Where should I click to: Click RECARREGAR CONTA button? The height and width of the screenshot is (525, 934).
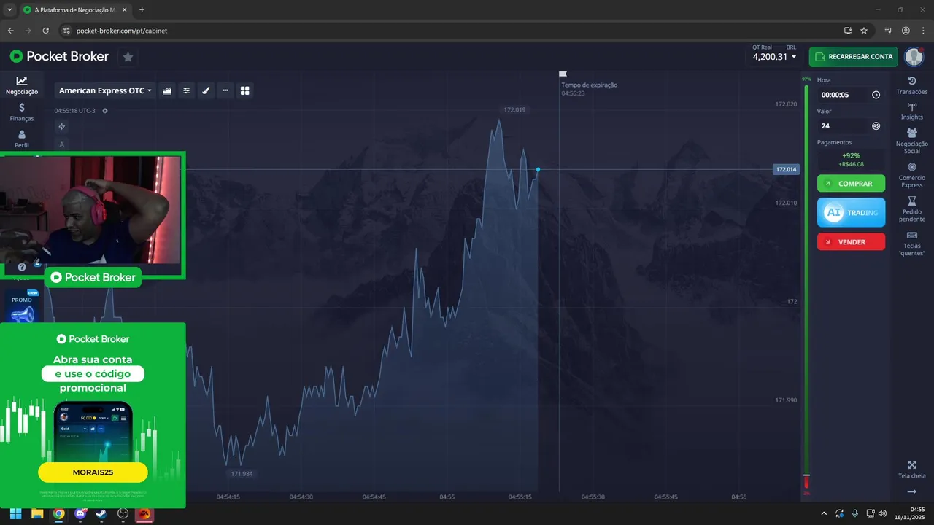coord(853,56)
